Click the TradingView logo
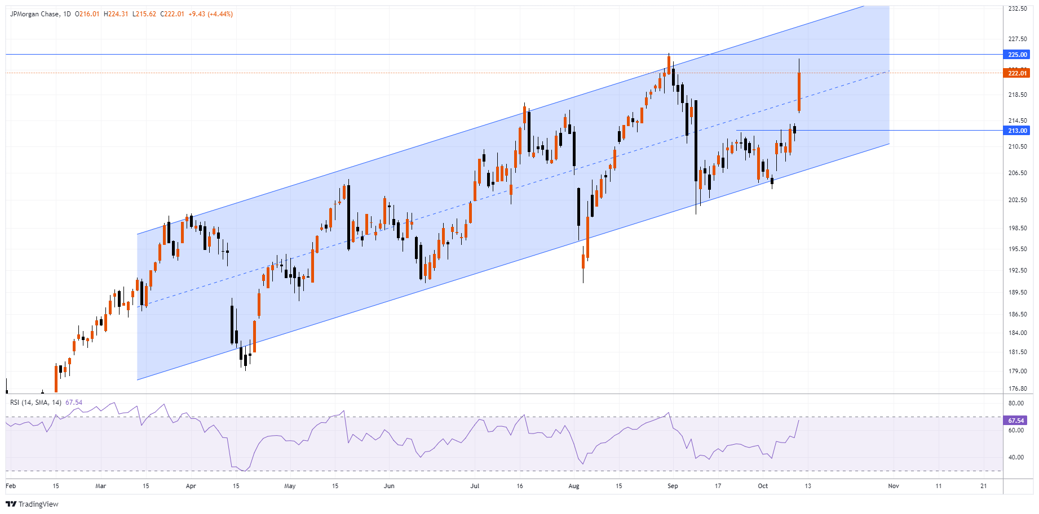This screenshot has height=514, width=1039. tap(32, 504)
